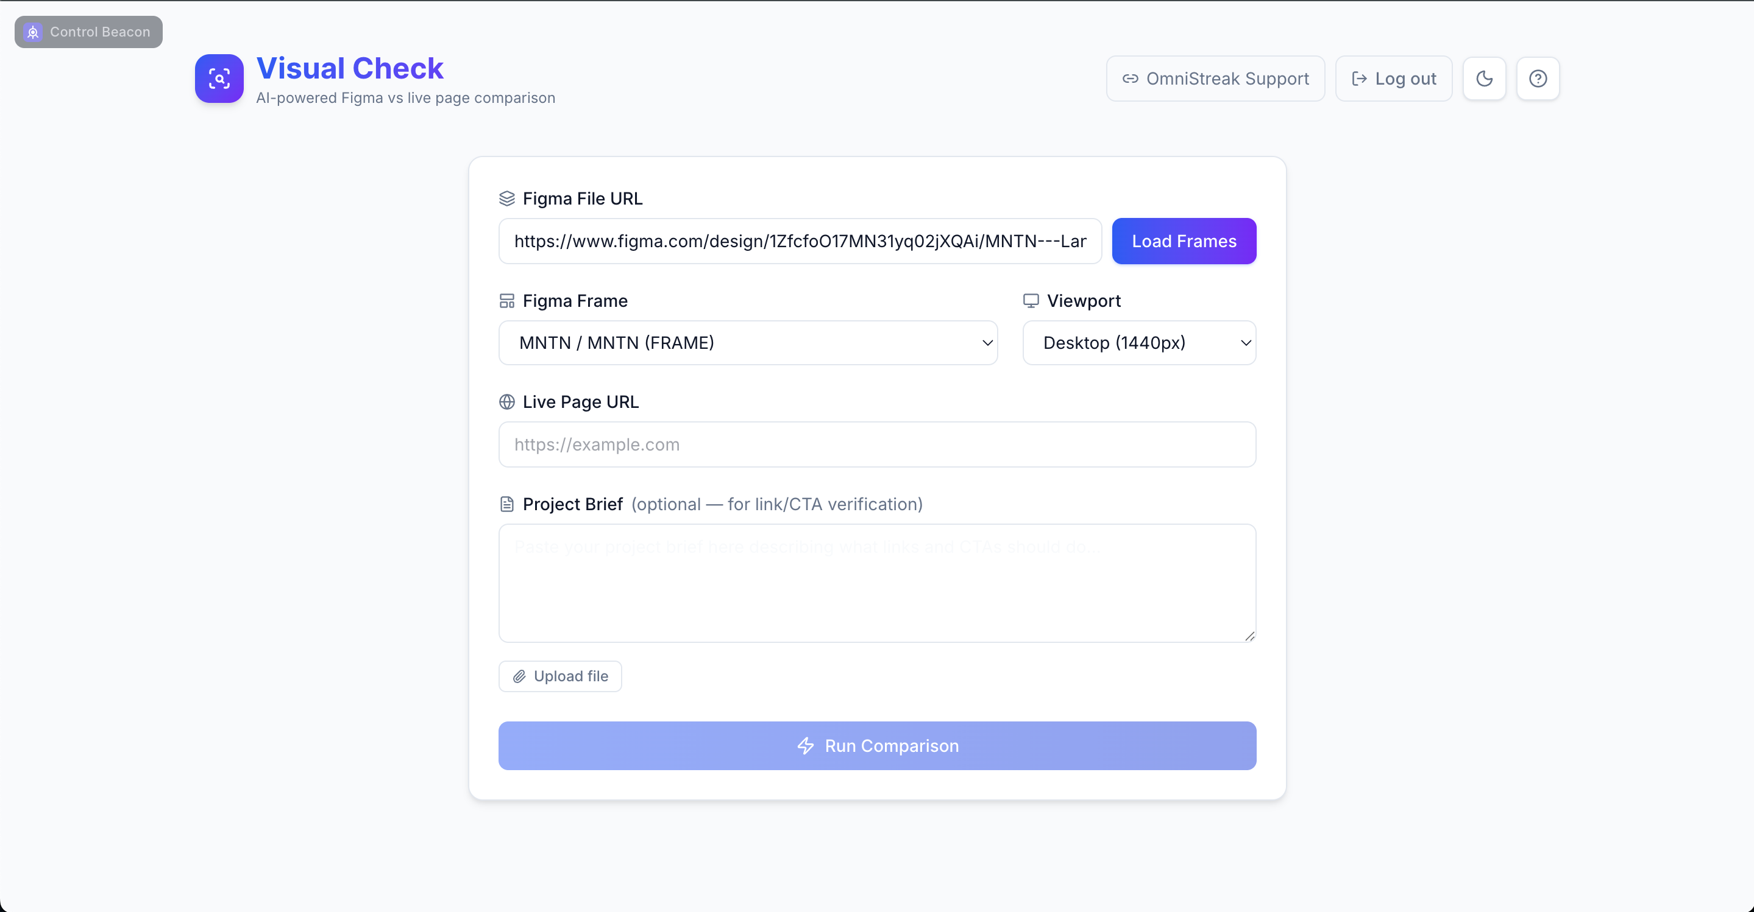Image resolution: width=1754 pixels, height=912 pixels.
Task: Click the monitor icon beside Viewport
Action: click(1031, 301)
